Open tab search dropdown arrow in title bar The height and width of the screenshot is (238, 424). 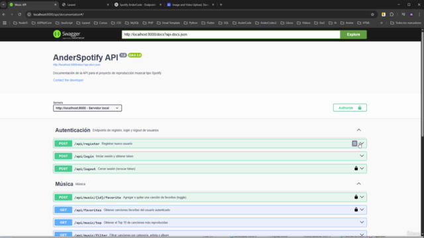click(3, 5)
